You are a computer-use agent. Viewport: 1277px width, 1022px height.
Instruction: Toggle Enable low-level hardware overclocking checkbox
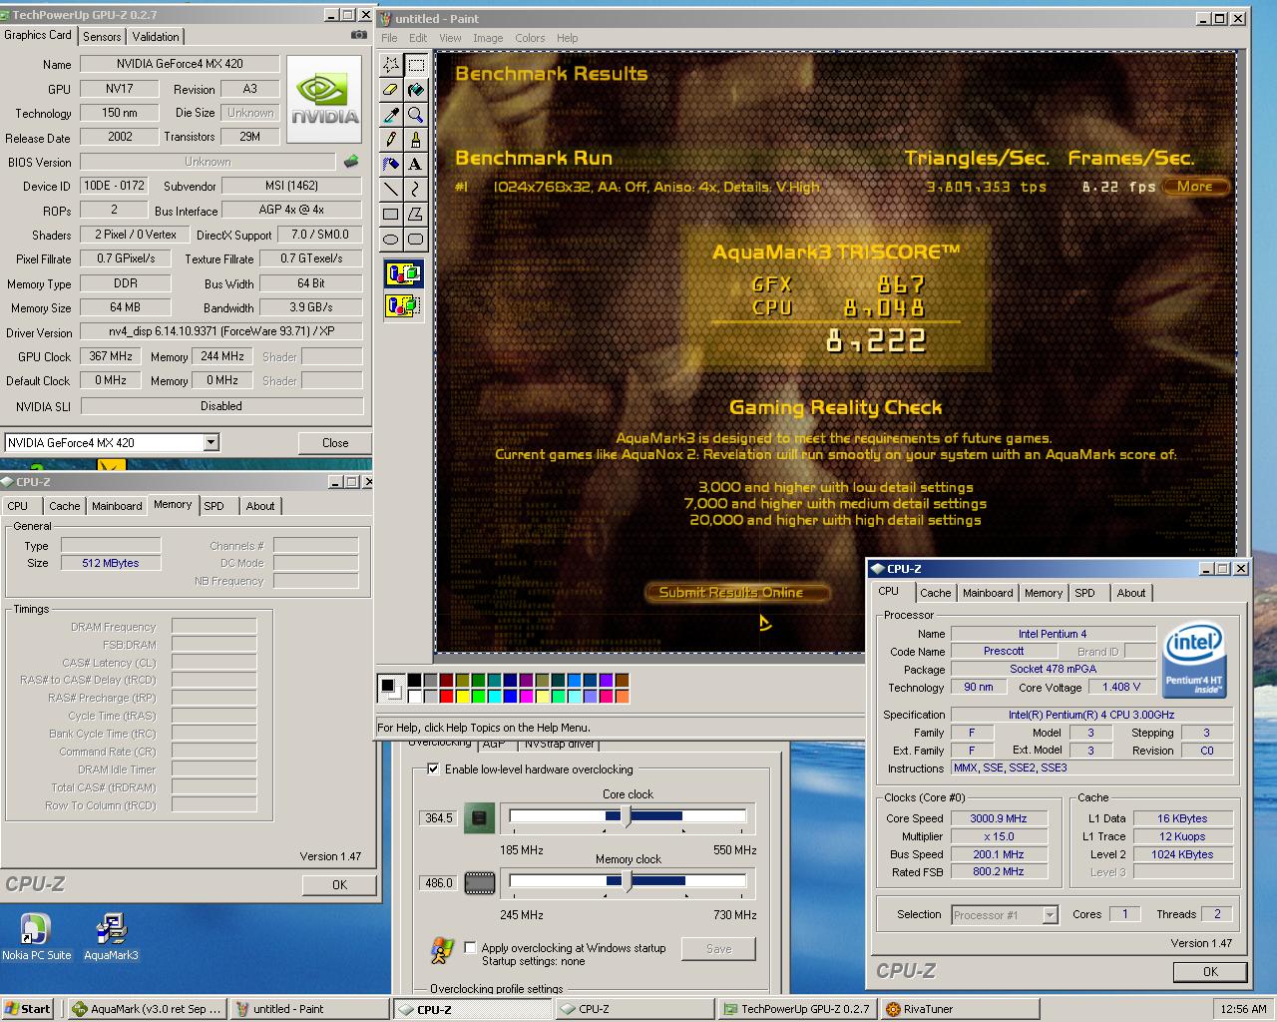[x=433, y=769]
